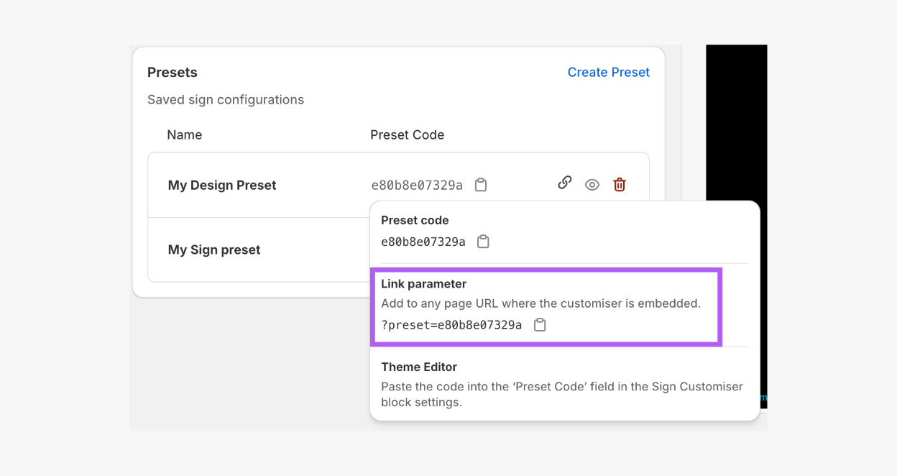Click the Presets card title
This screenshot has width=897, height=476.
click(172, 72)
